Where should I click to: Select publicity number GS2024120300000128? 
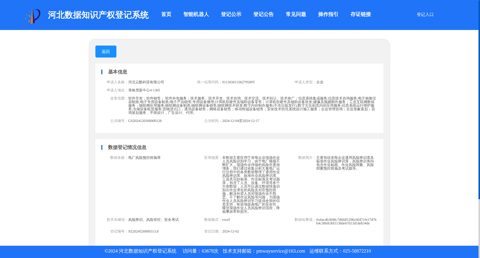[145, 121]
